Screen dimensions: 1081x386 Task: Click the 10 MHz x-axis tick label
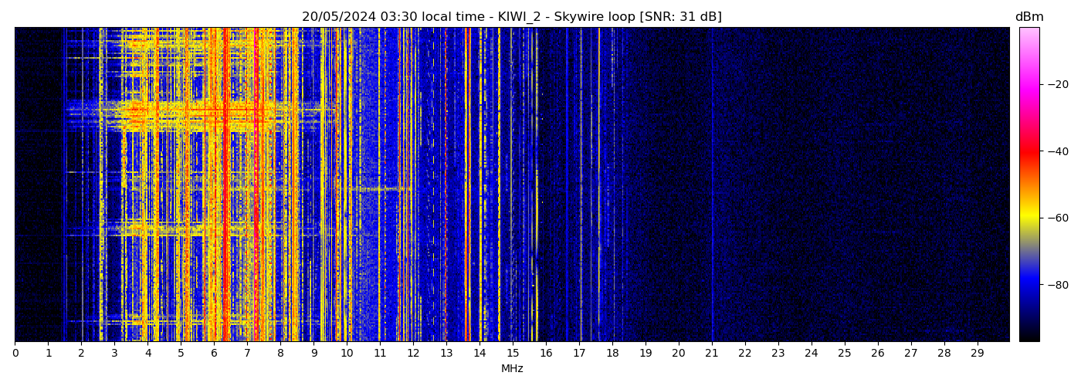pos(347,354)
